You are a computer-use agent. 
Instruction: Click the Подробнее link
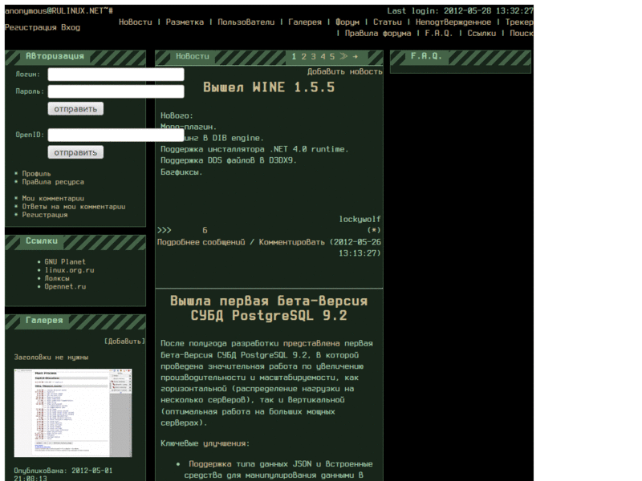click(178, 242)
